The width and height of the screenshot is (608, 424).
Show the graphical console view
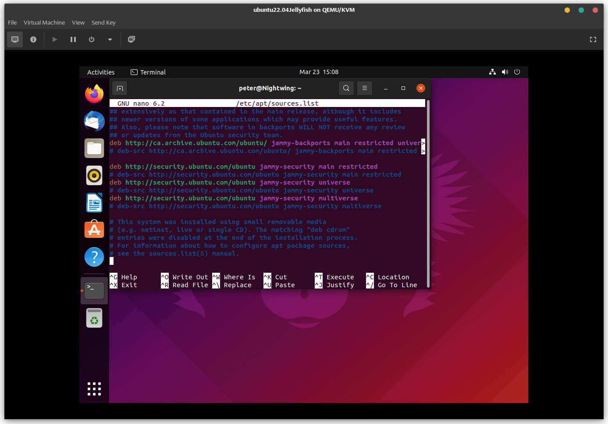15,39
